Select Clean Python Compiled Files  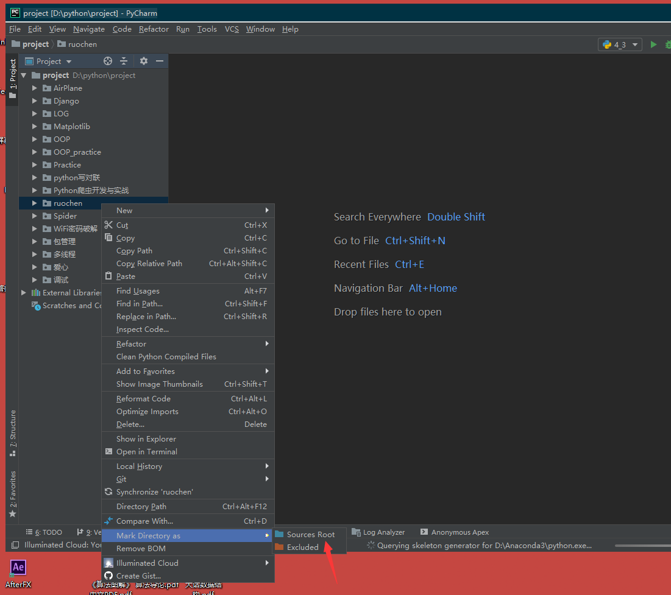(x=188, y=357)
